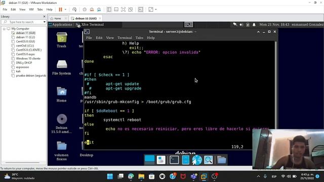Open file manager folder in dock
The height and width of the screenshot is (182, 324).
[x=222, y=160]
